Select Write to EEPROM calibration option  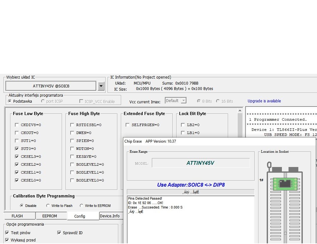coord(82,206)
